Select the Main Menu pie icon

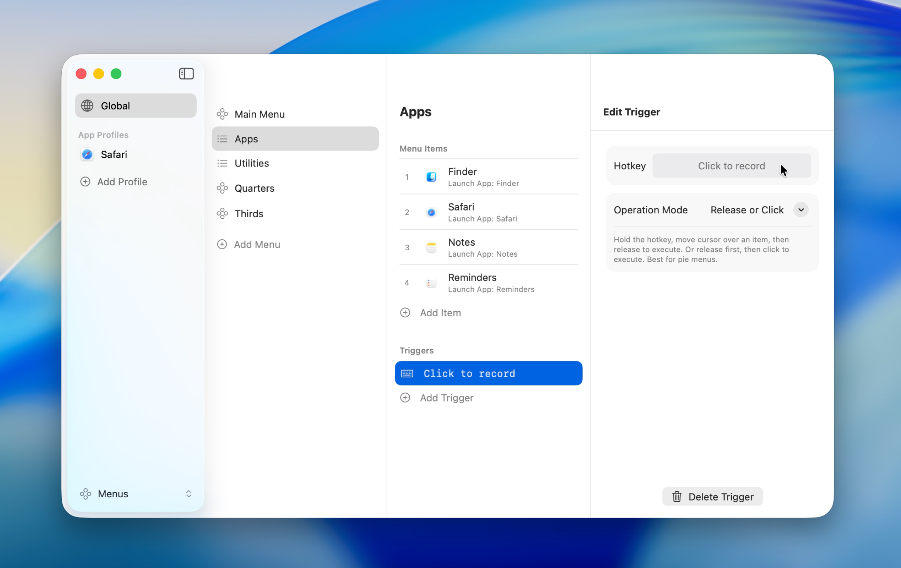tap(222, 114)
